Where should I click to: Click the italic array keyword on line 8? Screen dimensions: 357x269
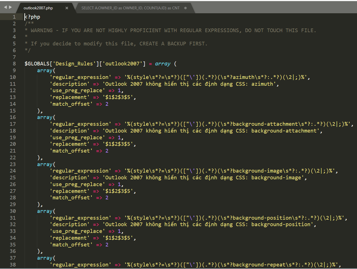coord(163,64)
